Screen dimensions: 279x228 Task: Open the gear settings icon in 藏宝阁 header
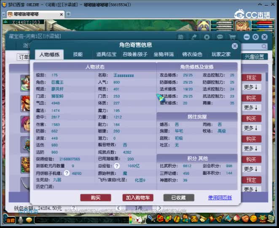point(256,37)
